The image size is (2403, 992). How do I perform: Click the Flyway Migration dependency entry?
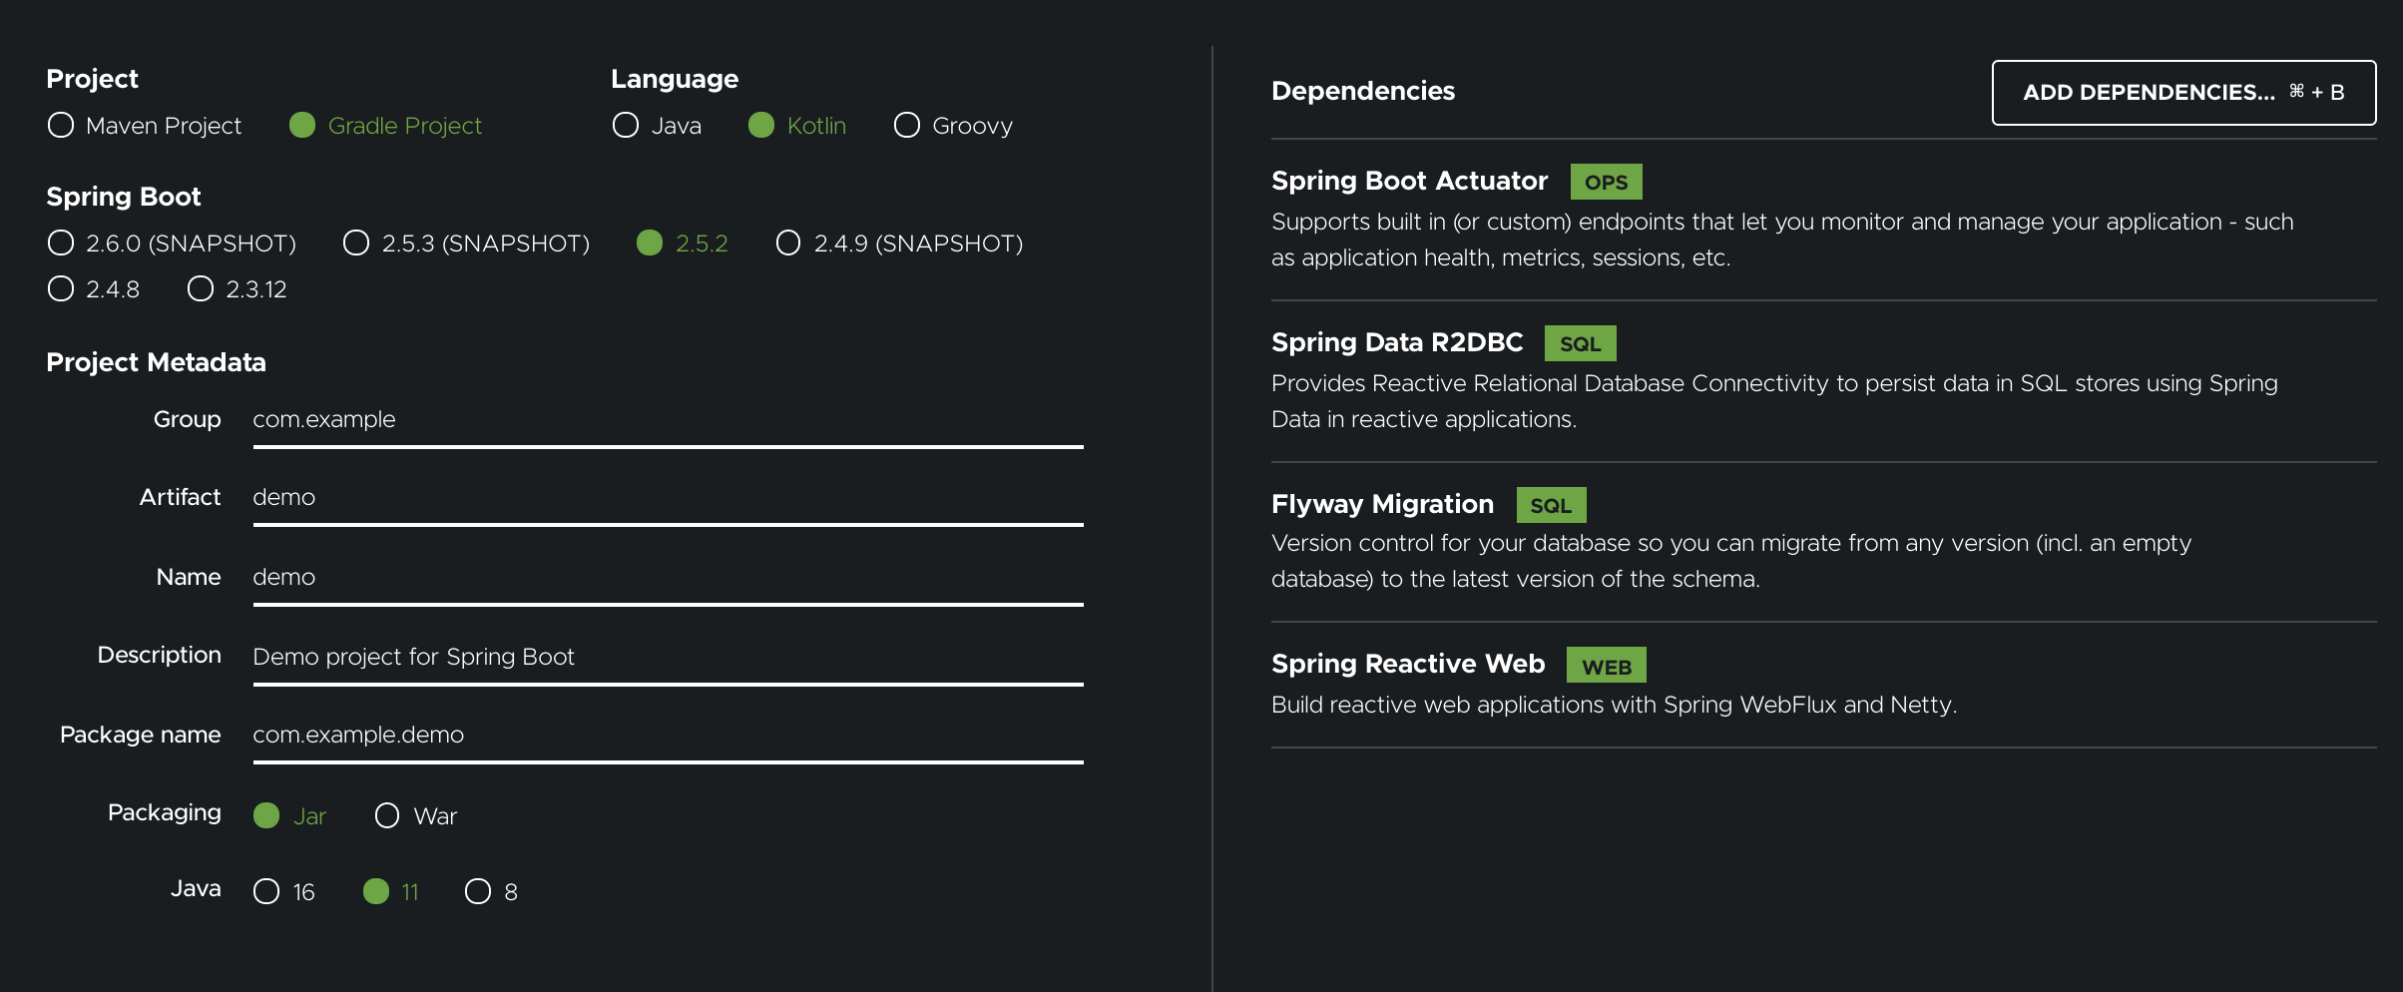point(1382,505)
